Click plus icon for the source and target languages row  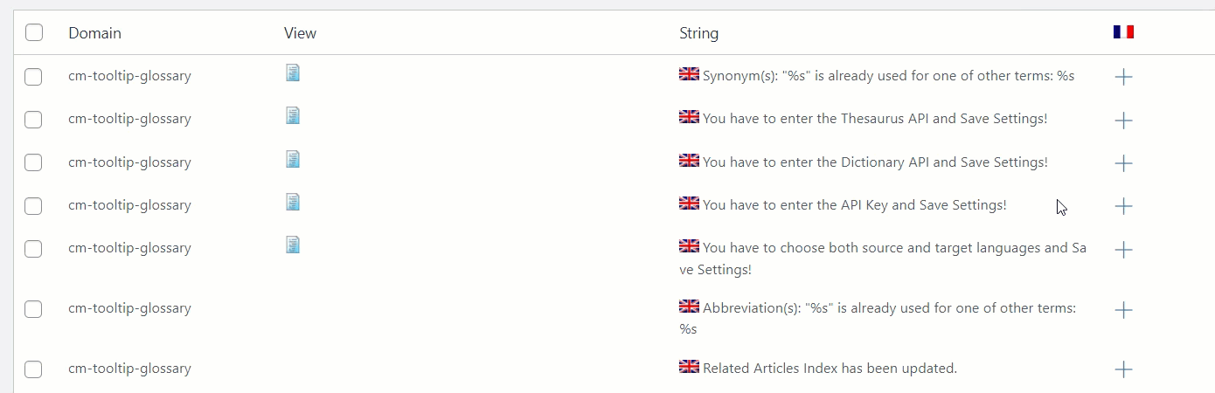tap(1124, 250)
